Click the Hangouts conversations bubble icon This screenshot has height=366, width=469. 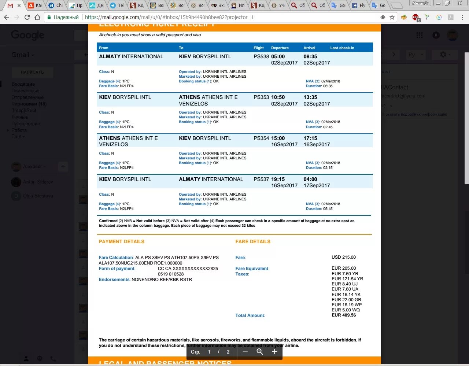40,359
